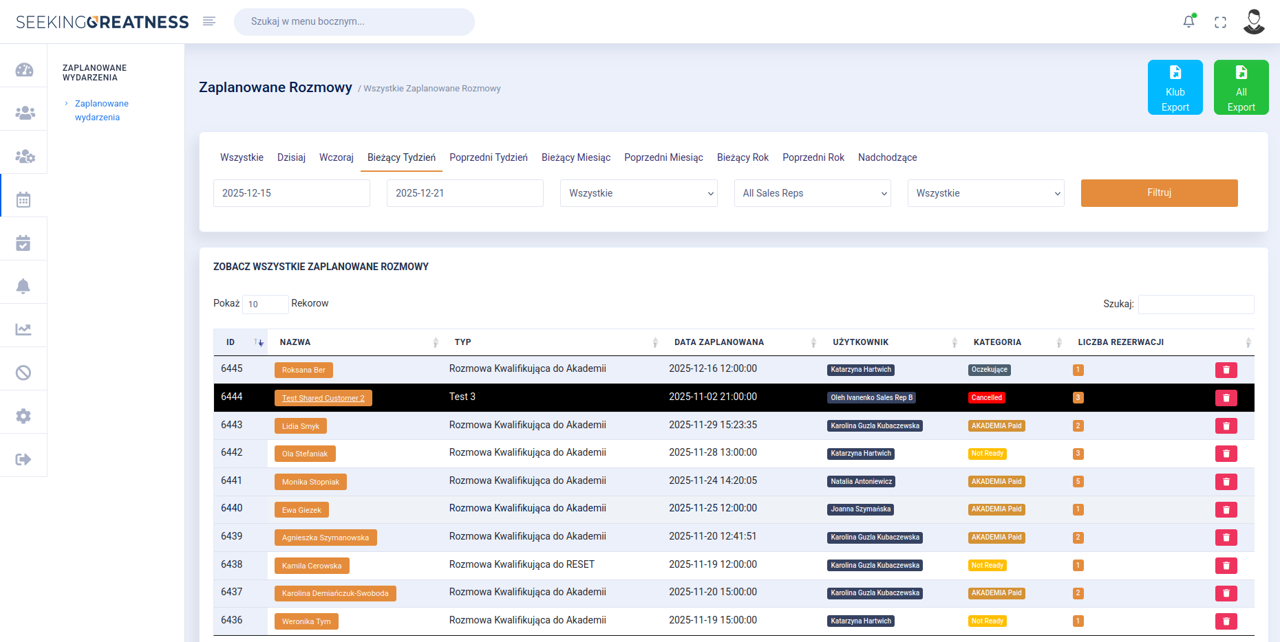Expand the Kategoria filter dropdown
This screenshot has width=1280, height=642.
coord(985,193)
